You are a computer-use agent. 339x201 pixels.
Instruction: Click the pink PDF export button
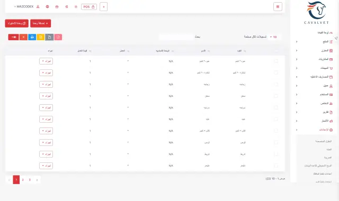58,37
